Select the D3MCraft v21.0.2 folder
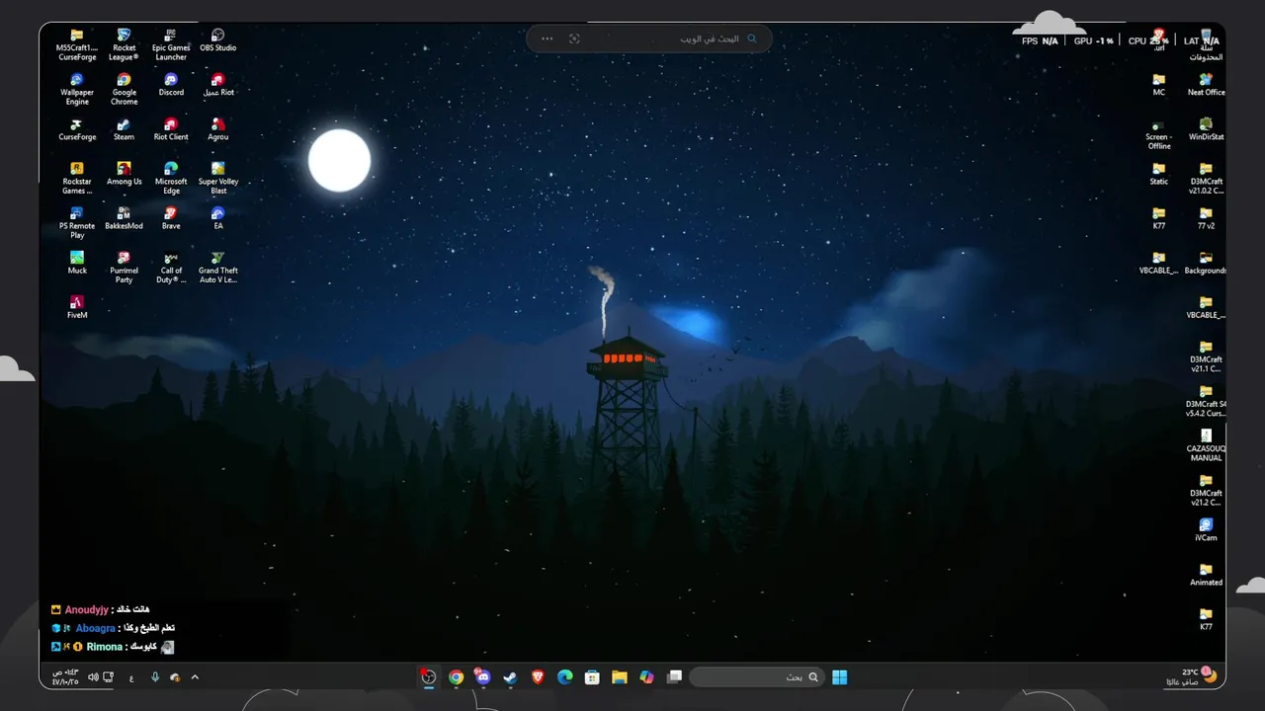The width and height of the screenshot is (1265, 711). [1206, 179]
